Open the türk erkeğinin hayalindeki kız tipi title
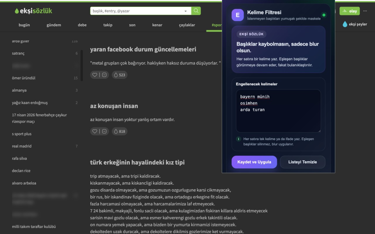The height and width of the screenshot is (234, 375). click(x=137, y=162)
